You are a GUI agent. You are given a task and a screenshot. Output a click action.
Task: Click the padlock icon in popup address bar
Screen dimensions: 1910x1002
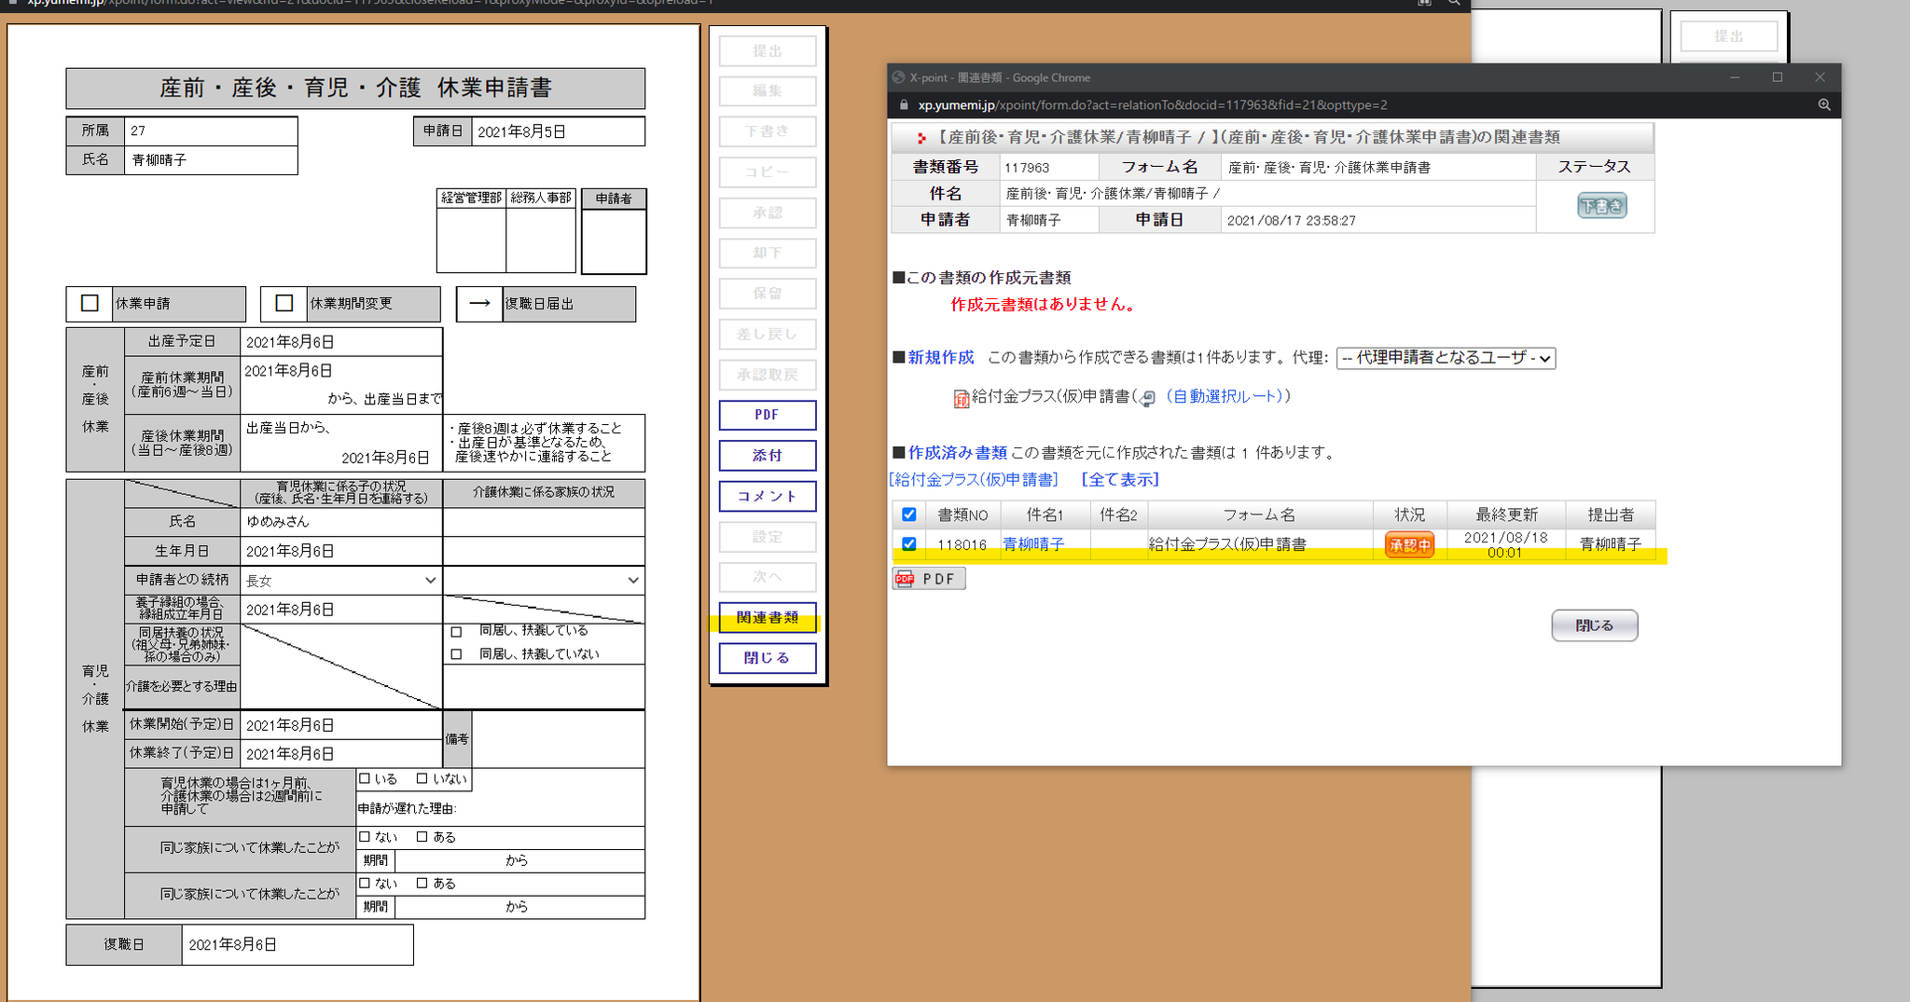[903, 105]
